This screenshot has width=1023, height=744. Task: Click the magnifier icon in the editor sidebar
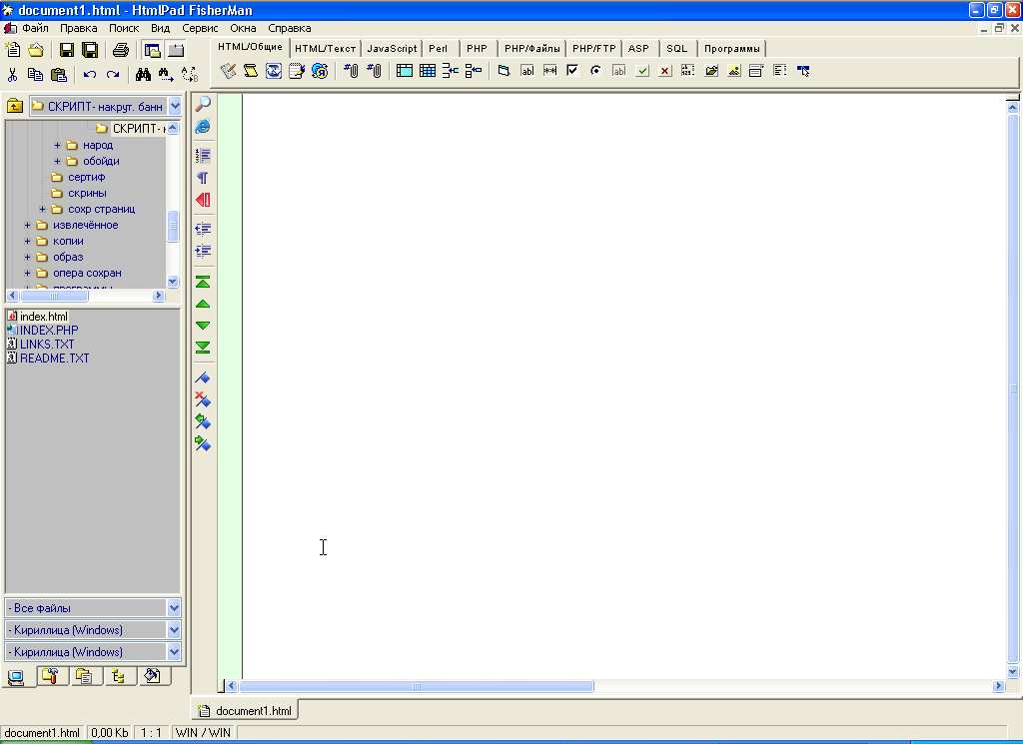[203, 104]
